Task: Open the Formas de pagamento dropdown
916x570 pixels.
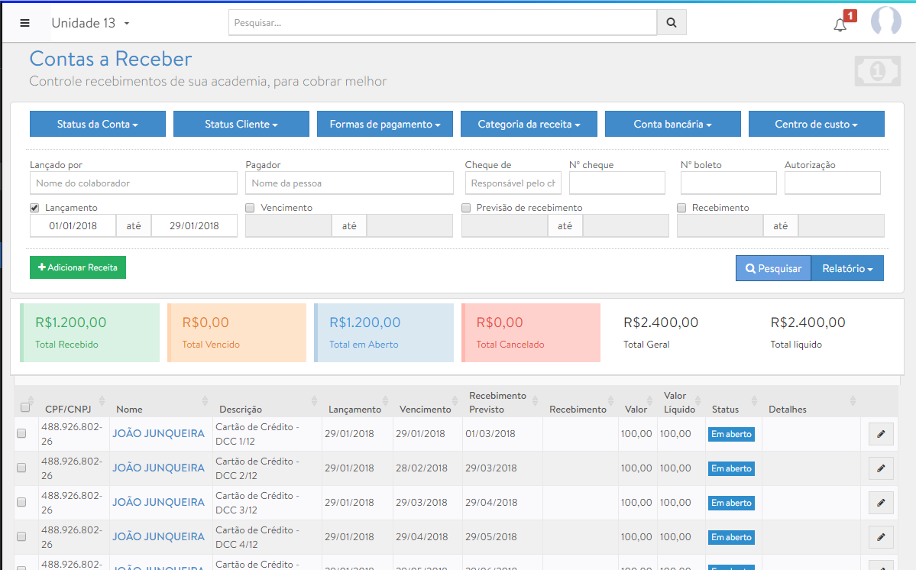Action: point(385,124)
